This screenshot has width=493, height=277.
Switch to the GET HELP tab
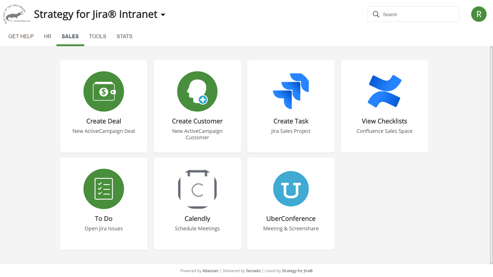click(21, 36)
